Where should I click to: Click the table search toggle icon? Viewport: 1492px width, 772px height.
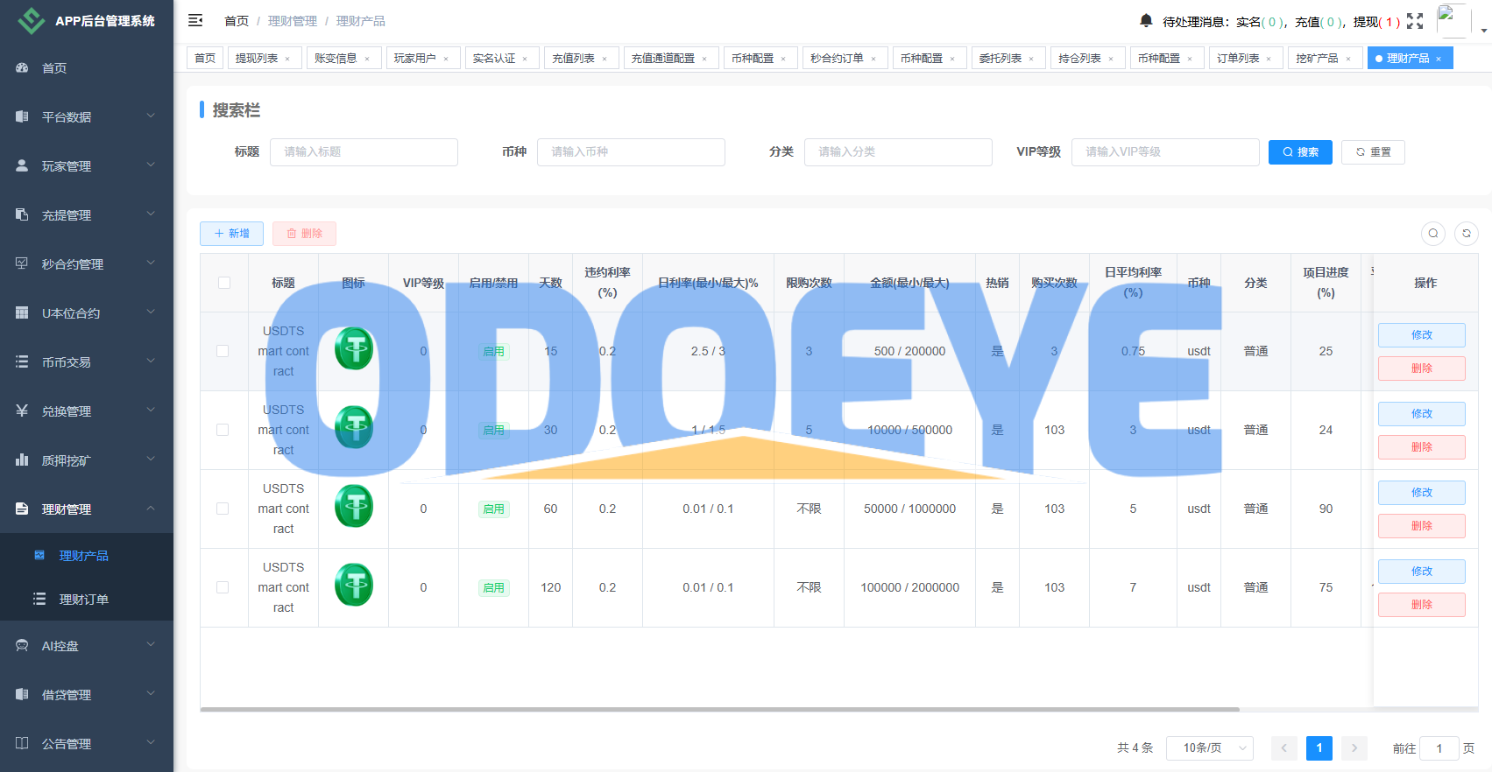point(1433,234)
